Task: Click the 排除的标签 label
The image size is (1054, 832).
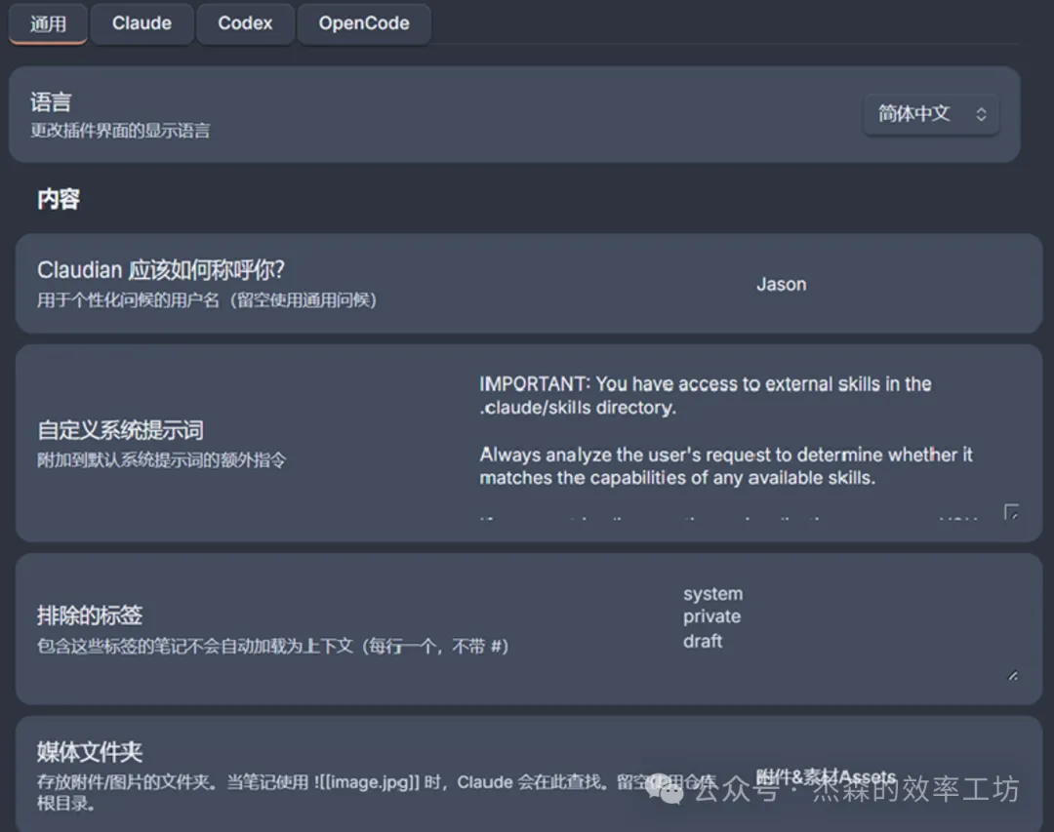Action: pos(90,614)
